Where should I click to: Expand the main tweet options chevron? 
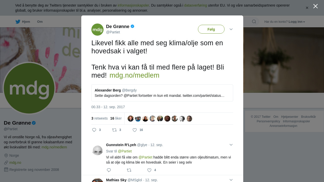[231, 29]
